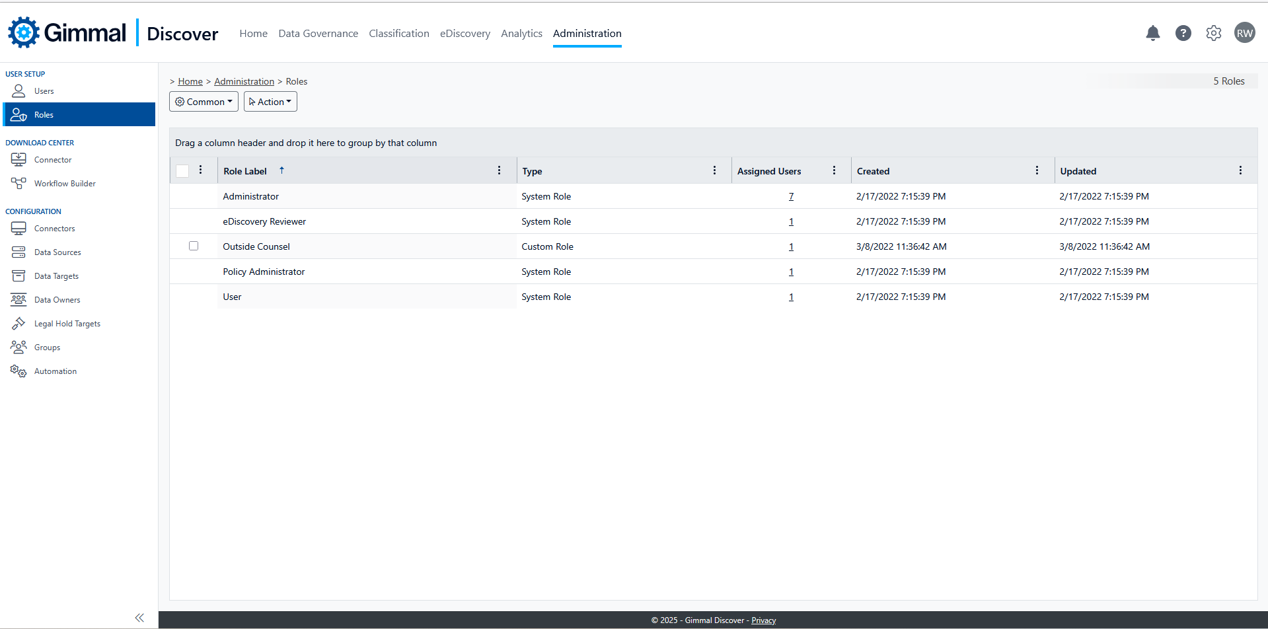Go to the Data Governance tab
This screenshot has width=1268, height=629.
pyautogui.click(x=318, y=34)
